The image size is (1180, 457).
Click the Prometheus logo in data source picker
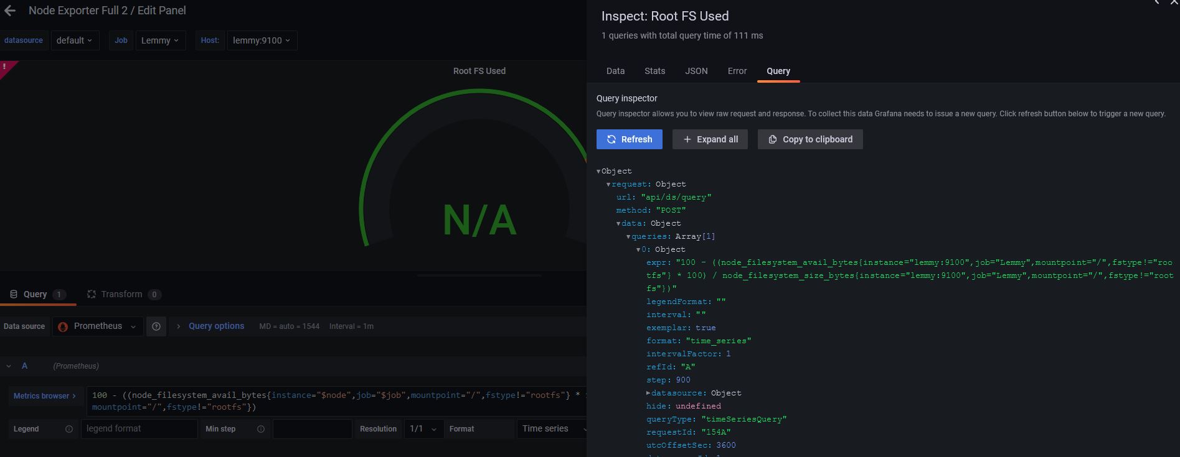pos(63,326)
